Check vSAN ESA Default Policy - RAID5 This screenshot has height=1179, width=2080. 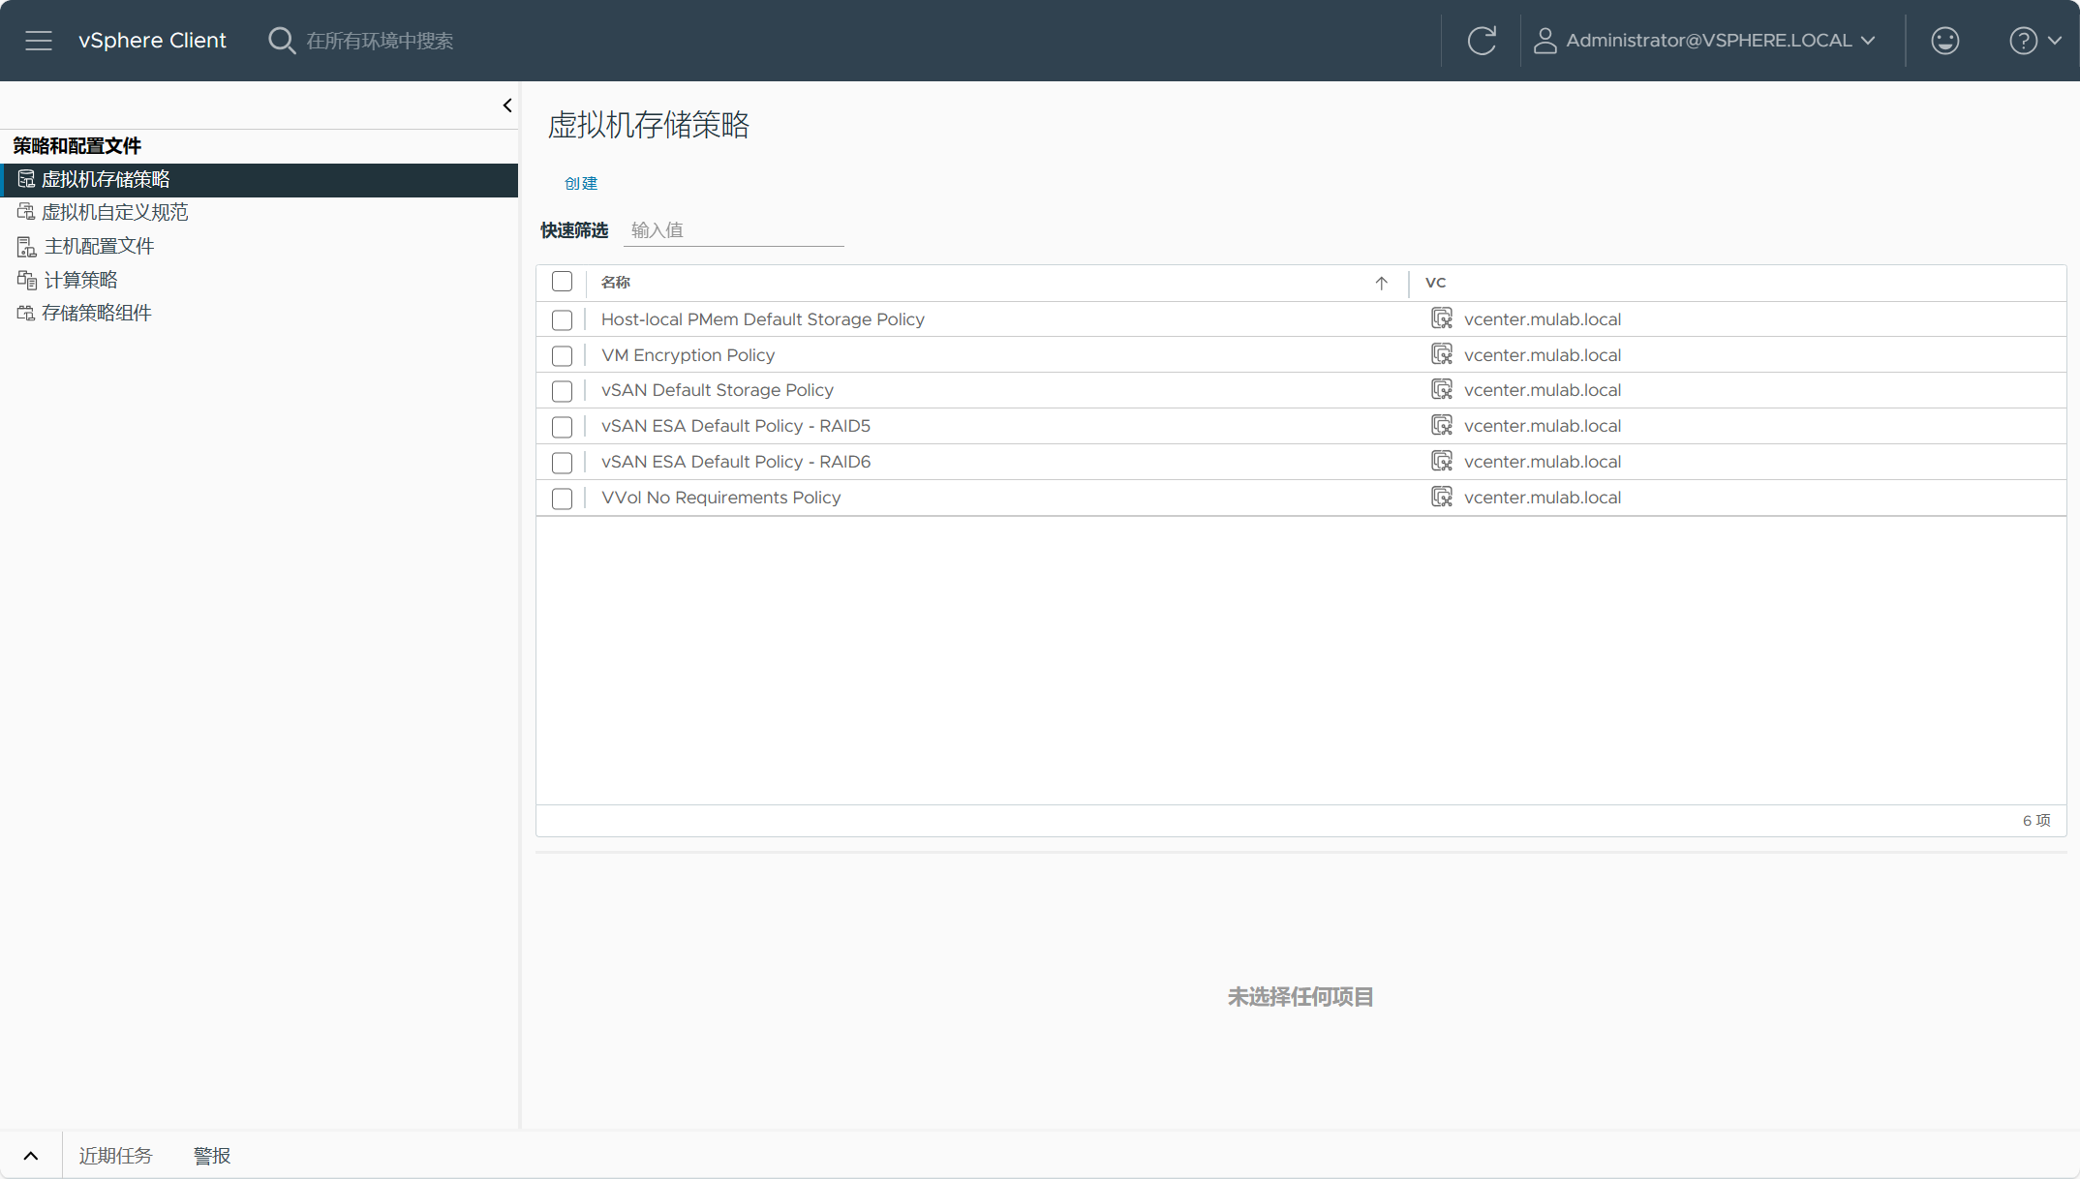562,427
